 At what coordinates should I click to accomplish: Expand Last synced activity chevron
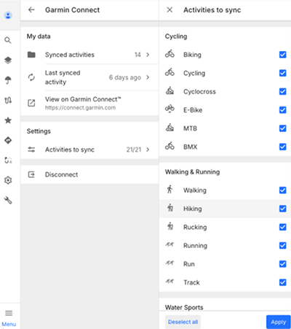(x=148, y=77)
